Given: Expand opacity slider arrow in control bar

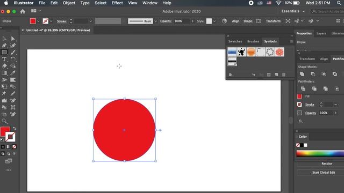Looking at the screenshot, I should 192,21.
